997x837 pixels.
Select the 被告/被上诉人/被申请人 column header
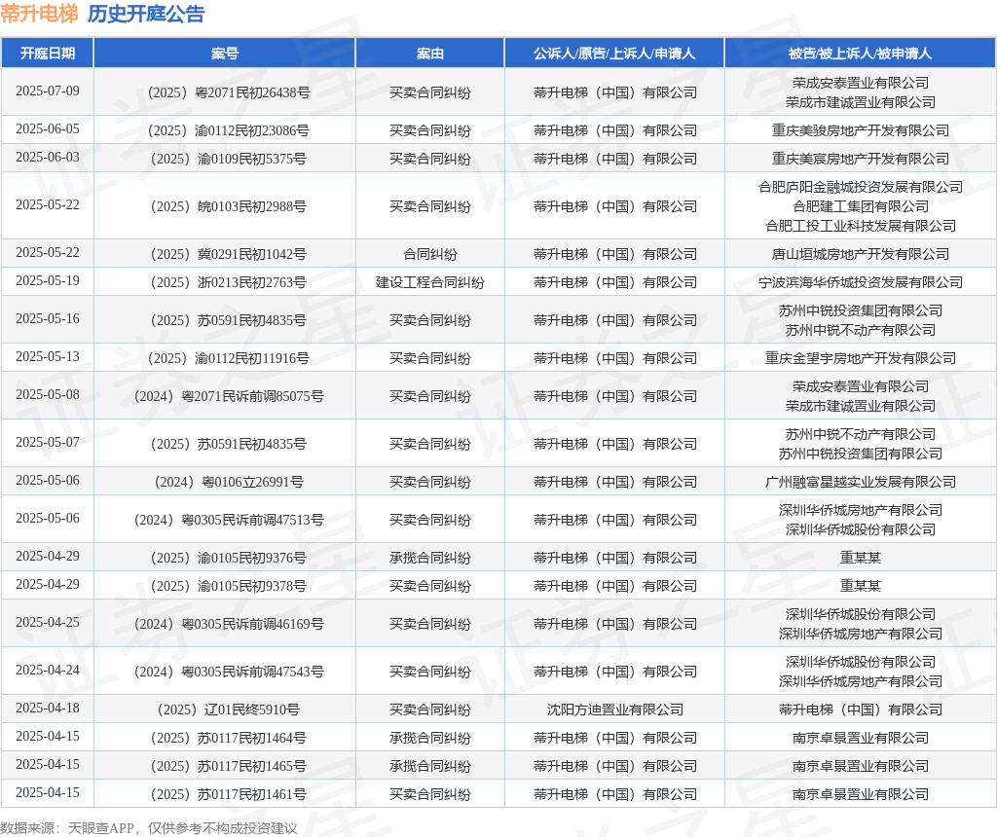861,54
